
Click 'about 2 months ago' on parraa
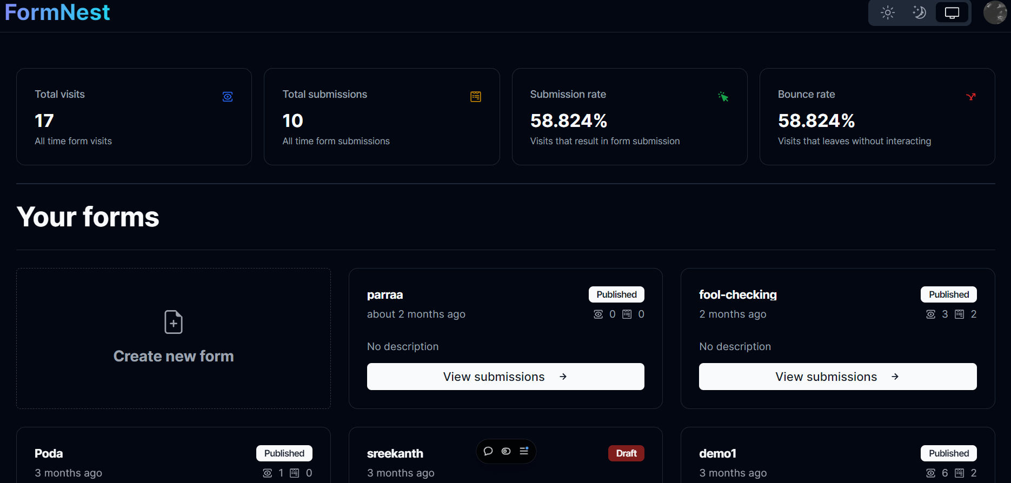click(x=416, y=314)
